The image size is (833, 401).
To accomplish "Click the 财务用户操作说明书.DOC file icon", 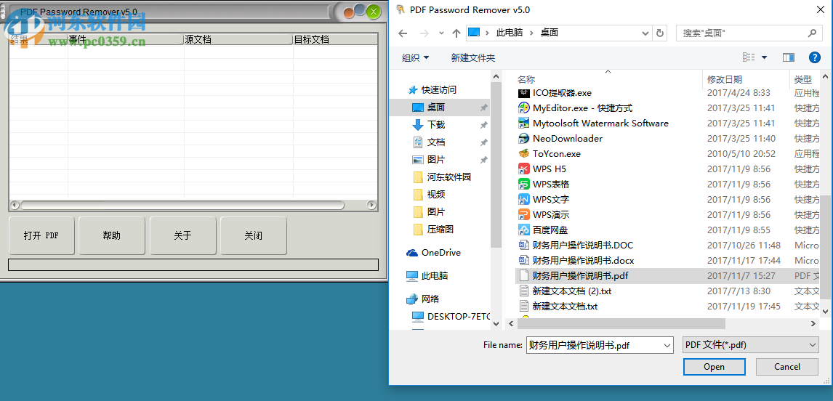I will point(524,246).
